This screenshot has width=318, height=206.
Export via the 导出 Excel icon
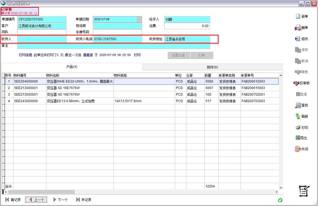(x=298, y=138)
